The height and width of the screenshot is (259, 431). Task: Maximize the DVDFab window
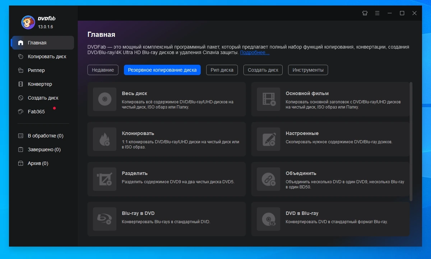[402, 13]
